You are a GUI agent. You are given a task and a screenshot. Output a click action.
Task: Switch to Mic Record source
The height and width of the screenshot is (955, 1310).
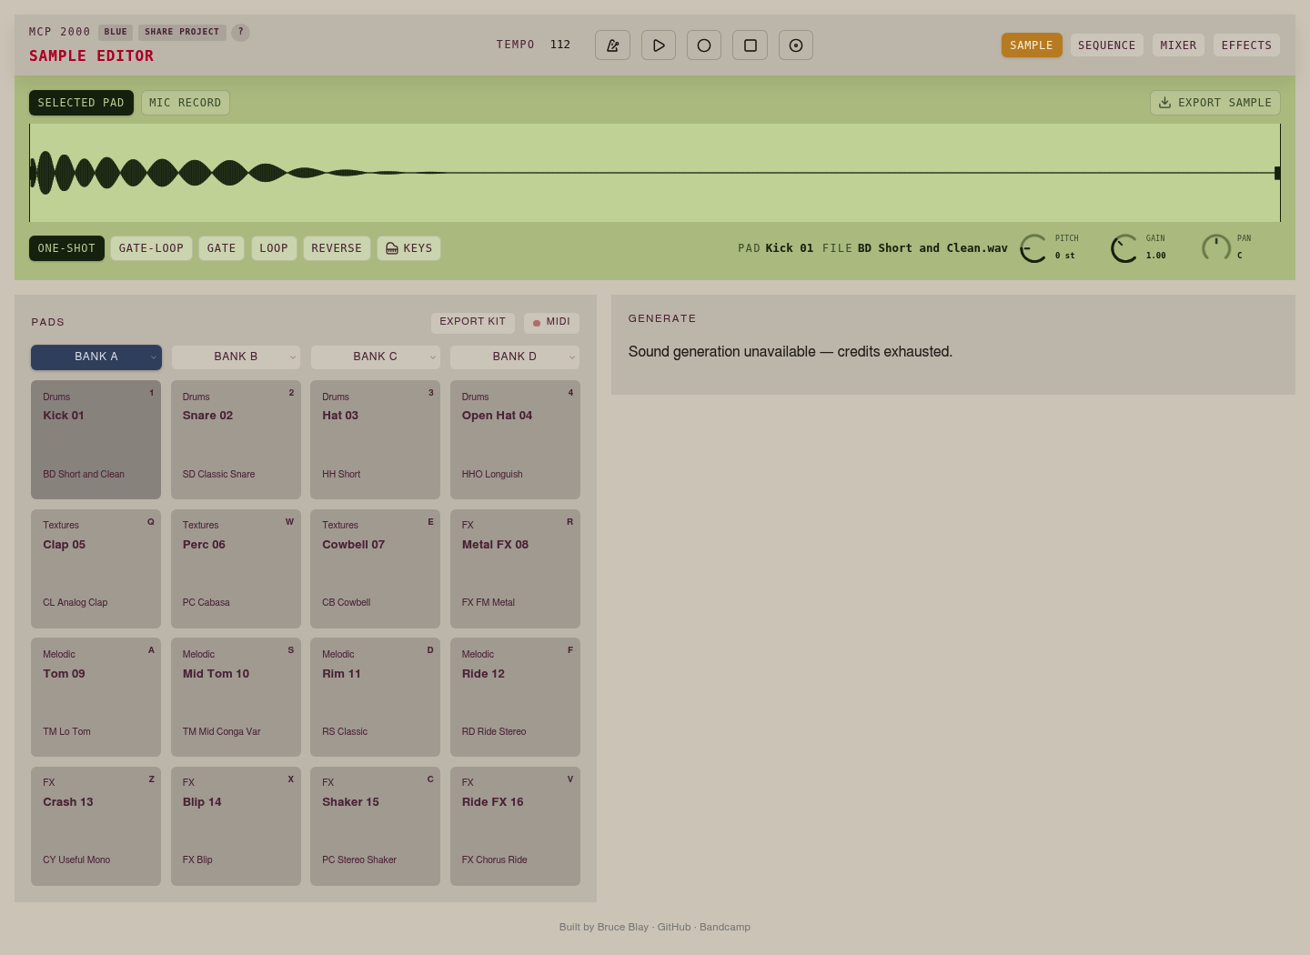coord(186,103)
